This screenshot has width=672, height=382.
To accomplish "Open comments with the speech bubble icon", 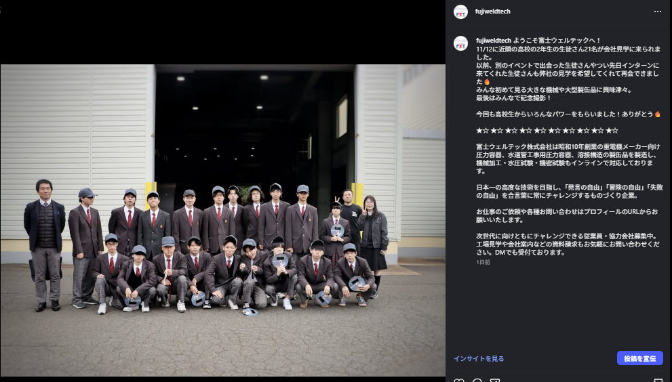I will 477,380.
